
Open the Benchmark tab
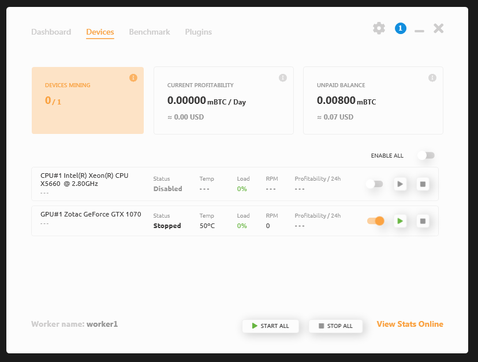(x=150, y=32)
